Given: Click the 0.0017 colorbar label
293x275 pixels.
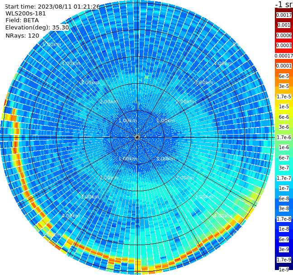Looking at the screenshot, I should 284,15.
